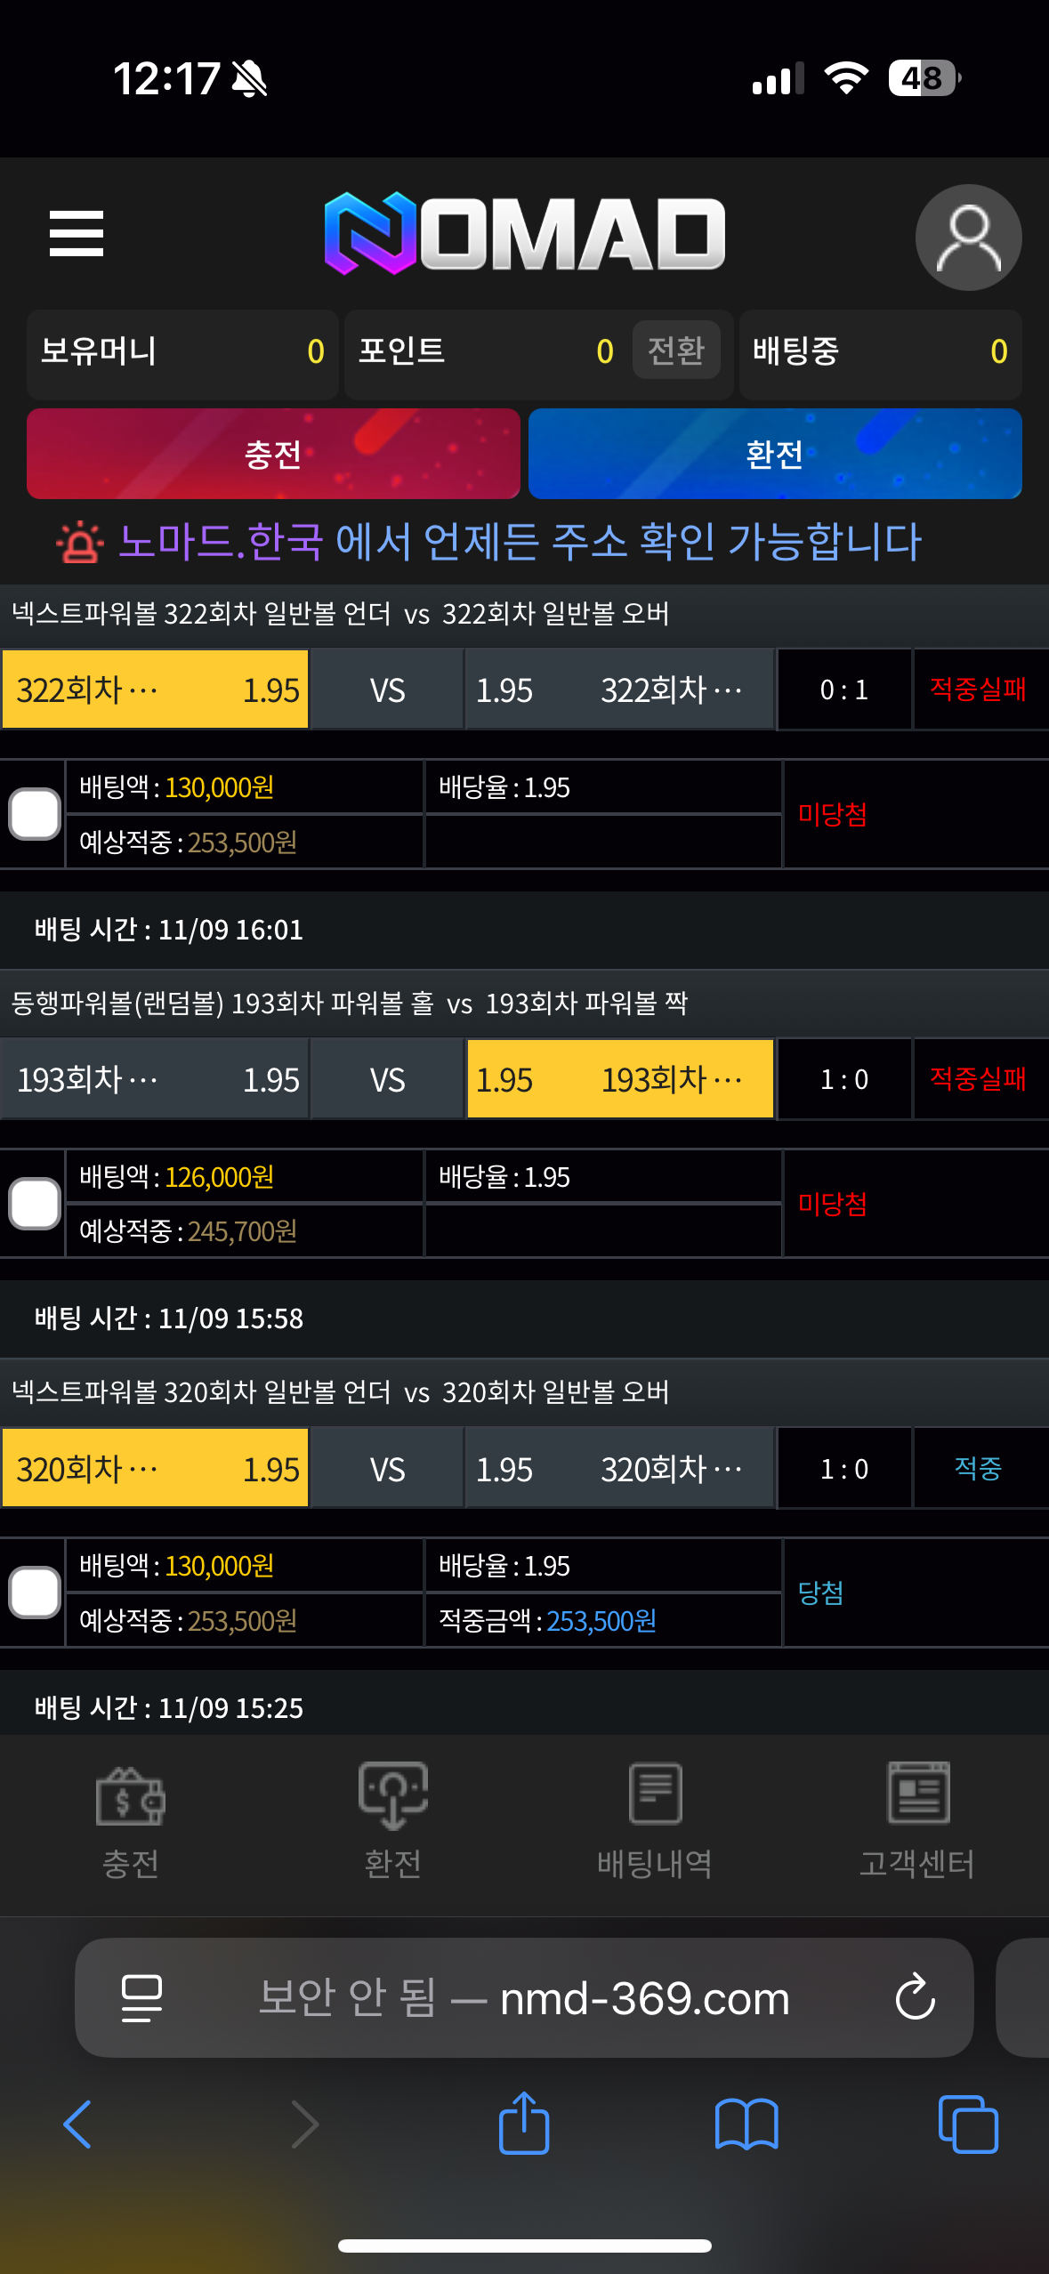Reload the page in Safari
Viewport: 1049px width, 2274px height.
(915, 1998)
